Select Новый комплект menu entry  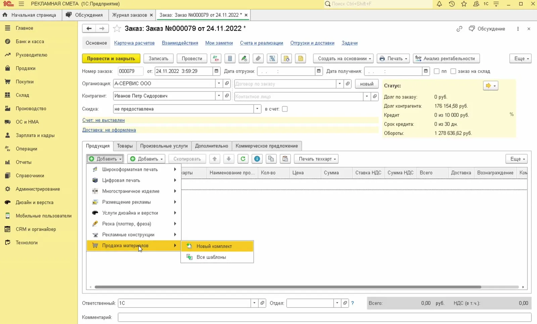(x=217, y=246)
